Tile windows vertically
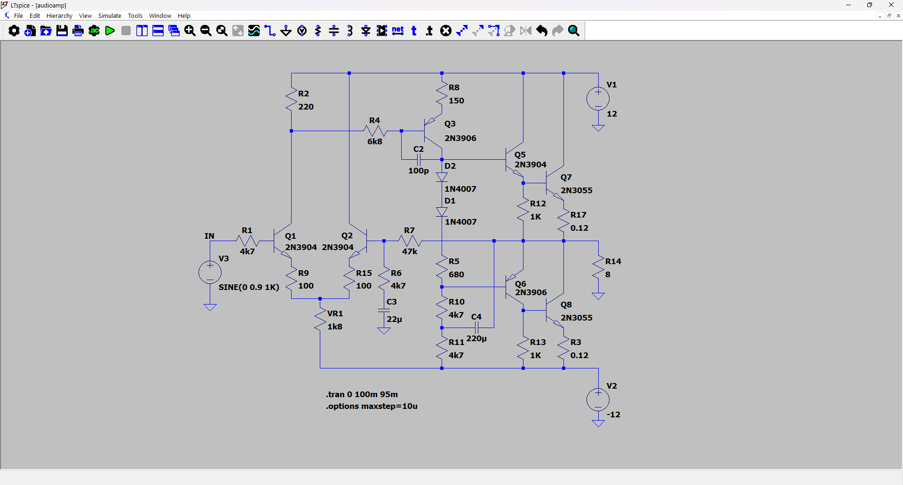Viewport: 903px width, 485px height. click(x=142, y=31)
